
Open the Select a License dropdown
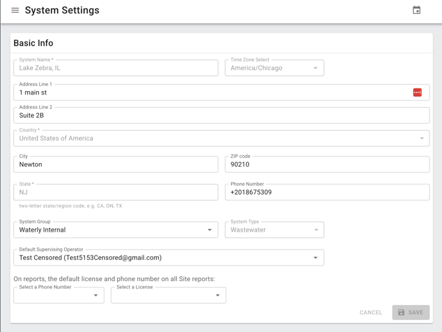click(x=168, y=295)
